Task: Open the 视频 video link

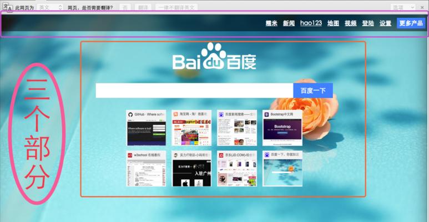Action: pyautogui.click(x=351, y=23)
